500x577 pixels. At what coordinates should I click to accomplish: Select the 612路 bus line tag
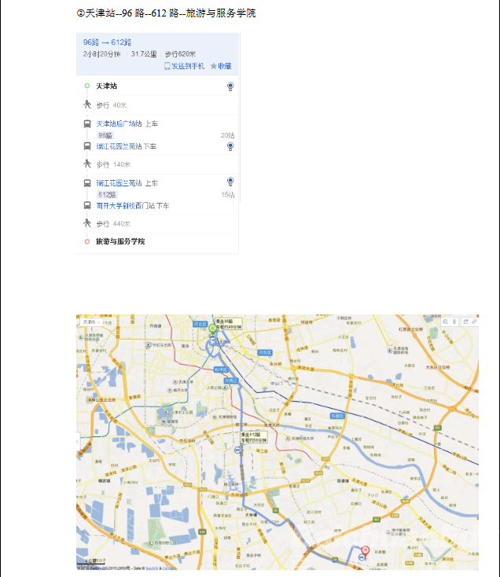point(106,194)
